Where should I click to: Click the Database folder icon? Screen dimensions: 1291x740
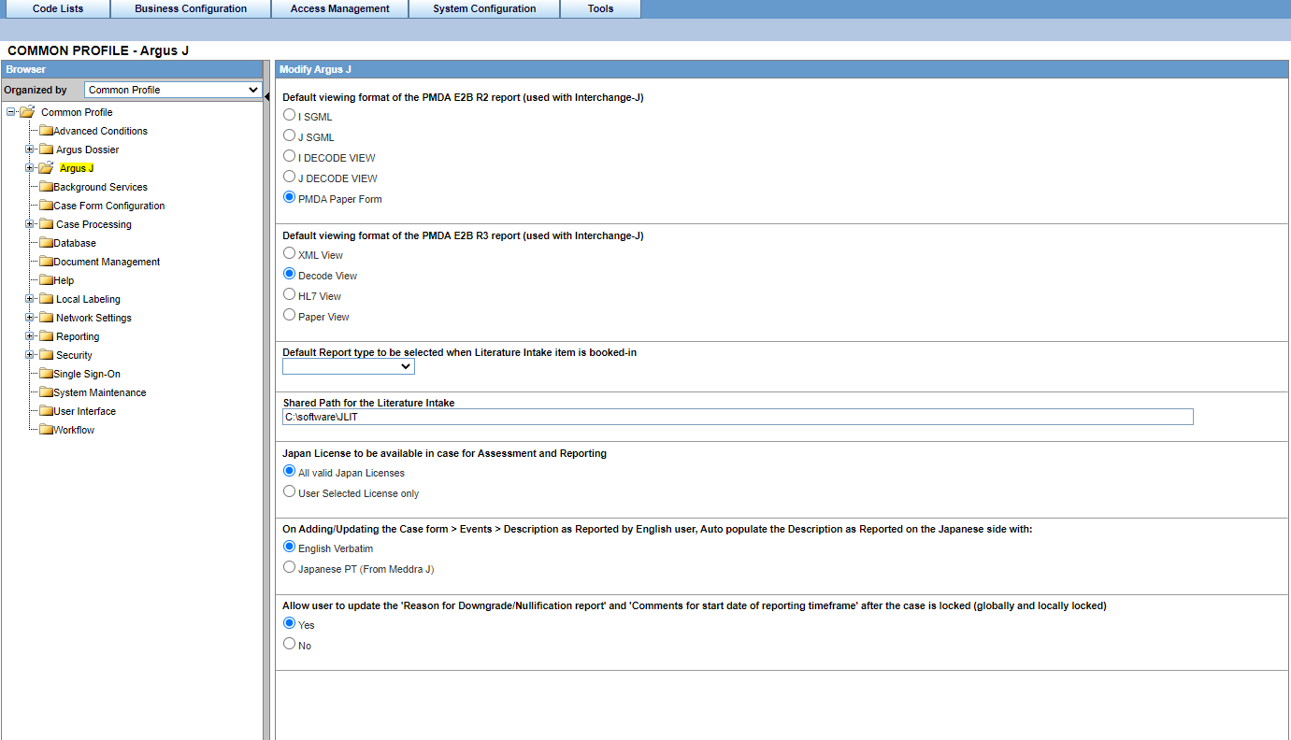point(46,243)
